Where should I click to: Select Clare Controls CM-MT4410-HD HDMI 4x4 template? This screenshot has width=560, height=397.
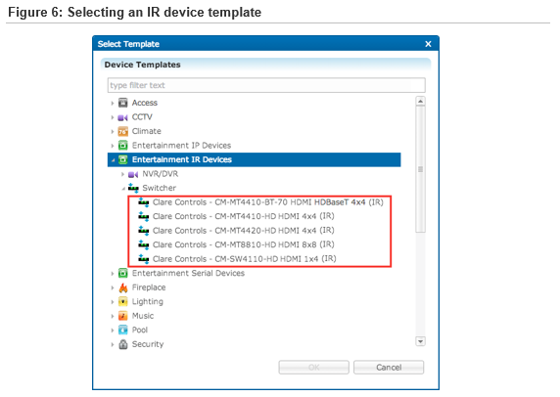(x=244, y=216)
